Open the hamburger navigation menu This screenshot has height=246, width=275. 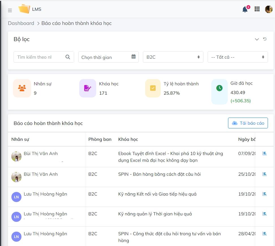(x=10, y=10)
